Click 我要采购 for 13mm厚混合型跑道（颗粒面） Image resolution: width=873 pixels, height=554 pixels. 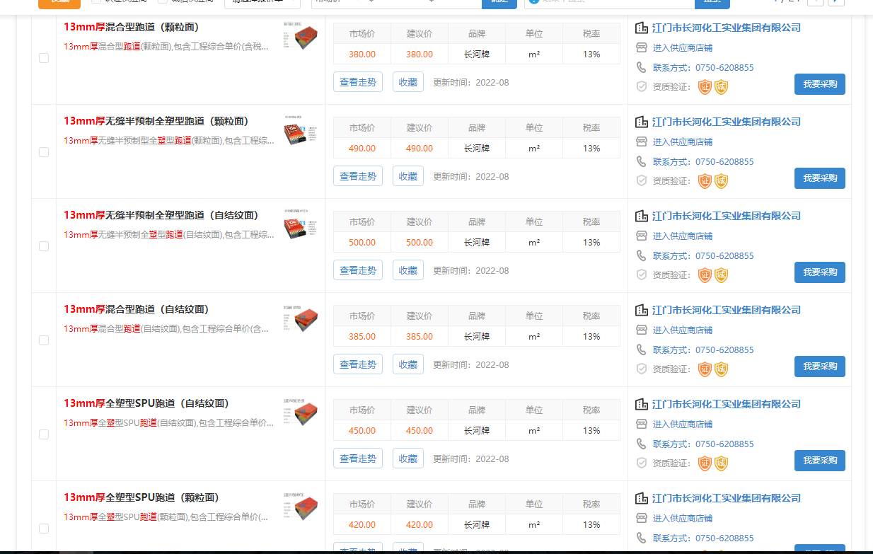click(820, 84)
